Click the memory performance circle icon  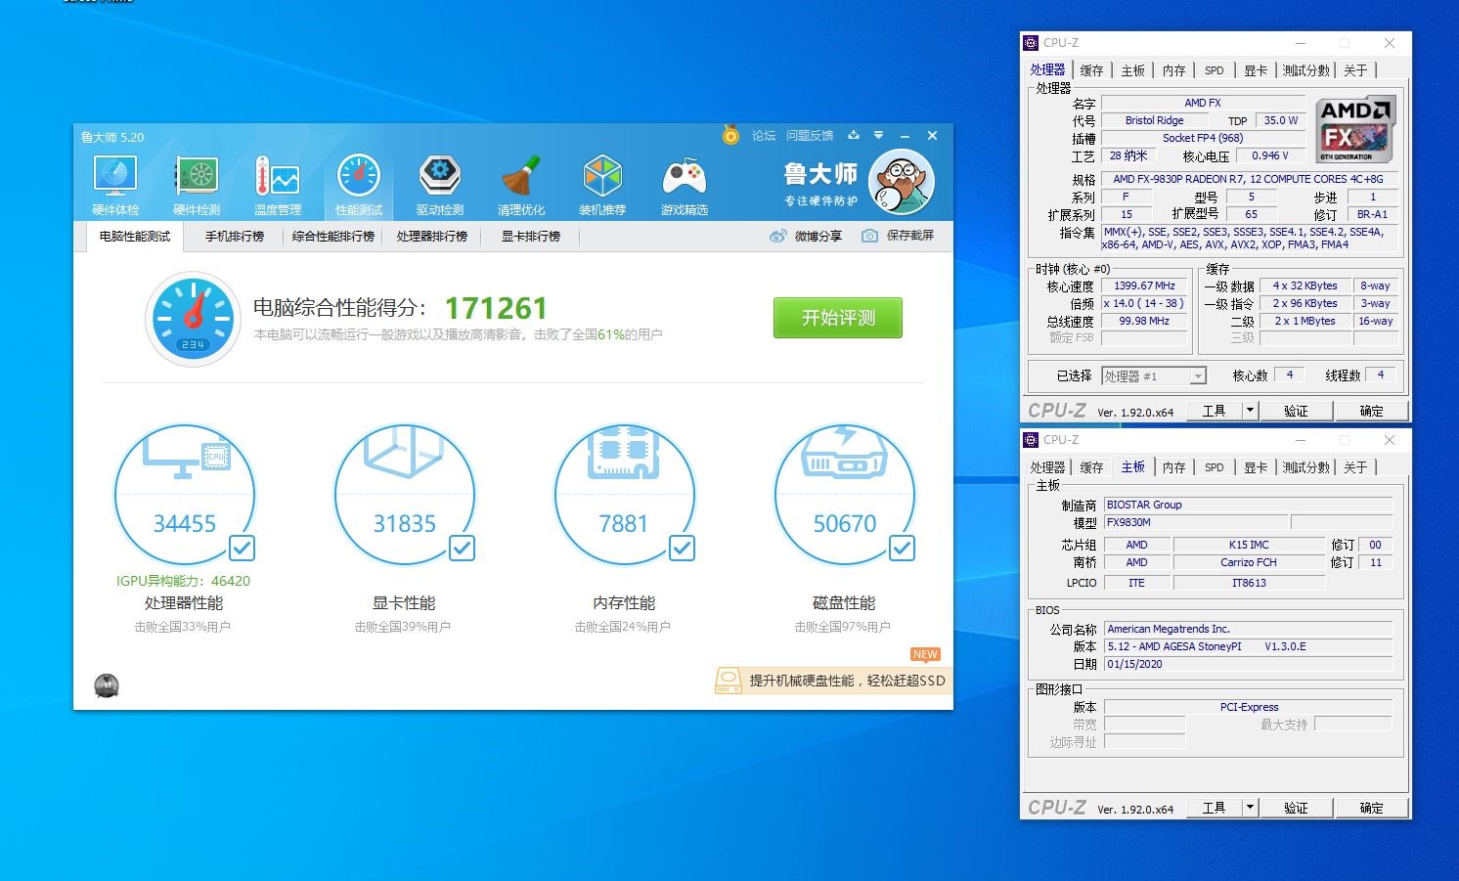point(625,494)
